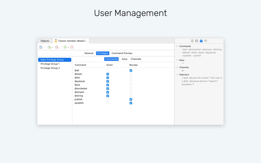
Task: Open the DDL panel icon in right sidebar
Action: (197, 41)
